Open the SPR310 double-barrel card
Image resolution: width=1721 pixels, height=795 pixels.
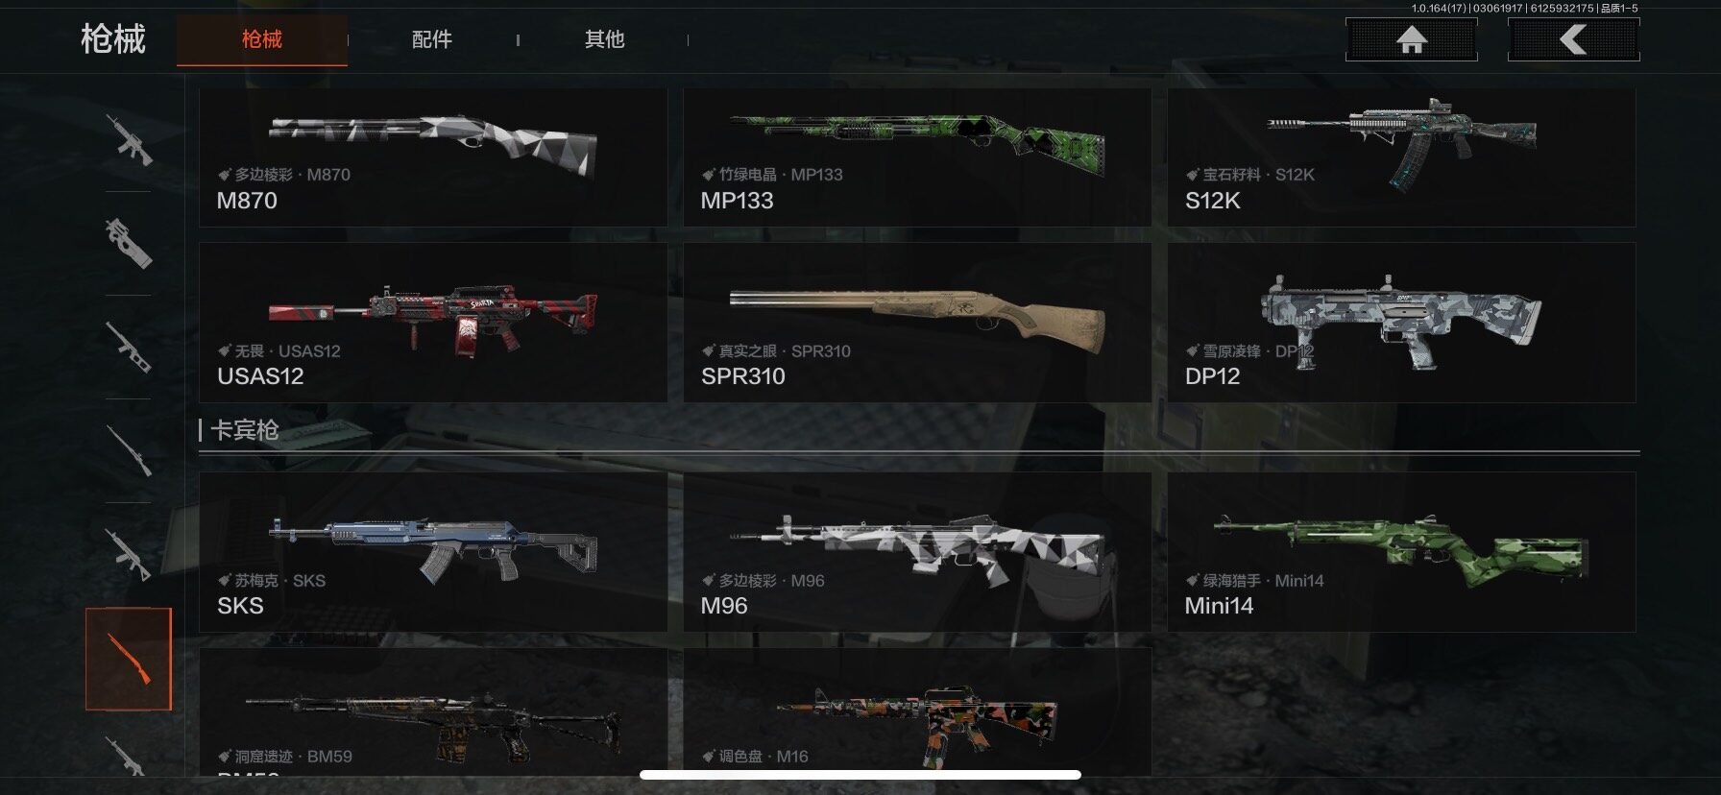tap(917, 323)
